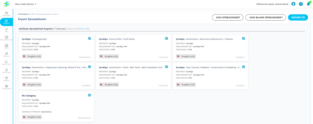Open the Enhanced Content sidebar icon

click(6, 37)
